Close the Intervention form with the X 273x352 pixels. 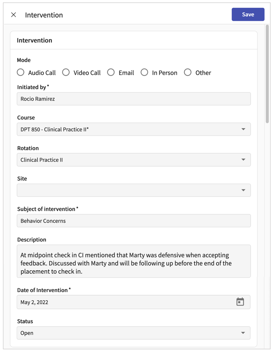(13, 15)
